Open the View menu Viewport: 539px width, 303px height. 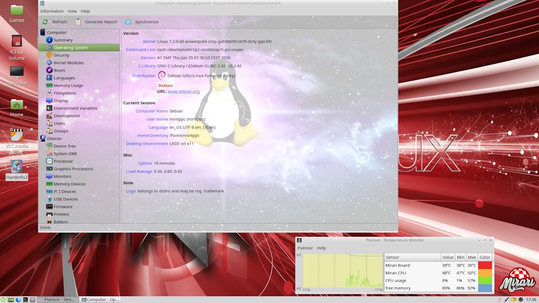pyautogui.click(x=72, y=11)
